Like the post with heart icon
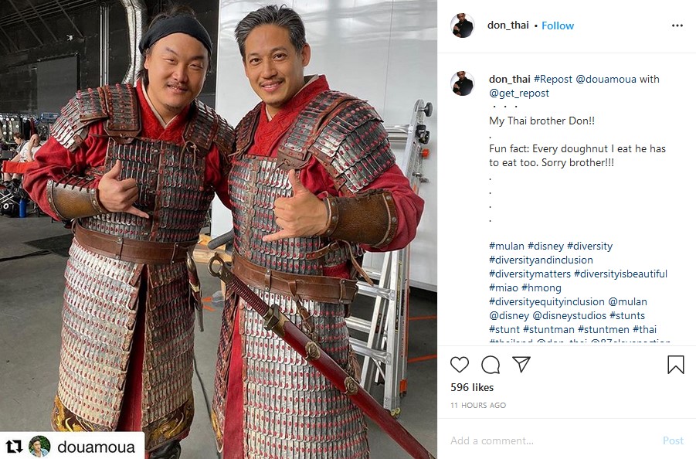This screenshot has width=696, height=459. point(460,365)
